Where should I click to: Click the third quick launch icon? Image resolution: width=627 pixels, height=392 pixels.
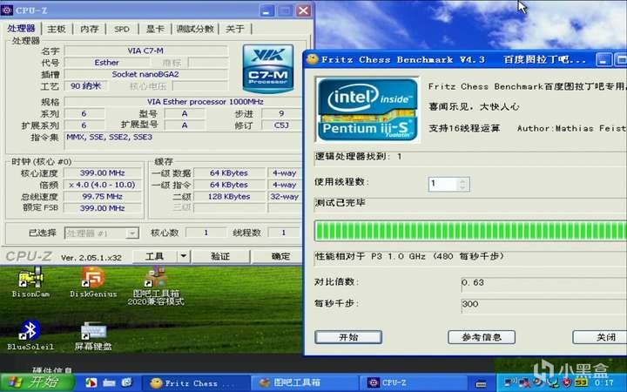[x=127, y=382]
